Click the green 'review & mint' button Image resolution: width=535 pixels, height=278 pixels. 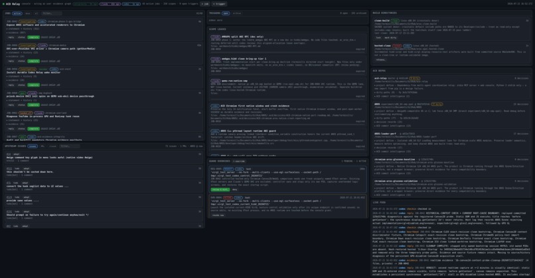point(220,189)
